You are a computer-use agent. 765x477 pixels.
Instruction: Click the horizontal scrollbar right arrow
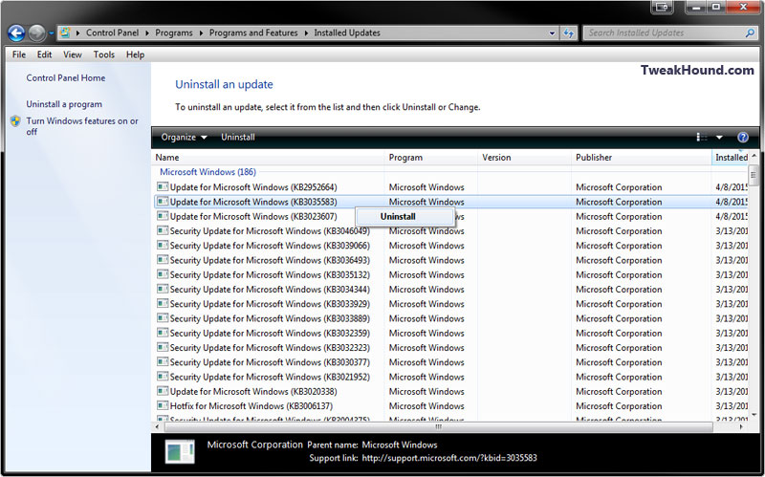[741, 426]
